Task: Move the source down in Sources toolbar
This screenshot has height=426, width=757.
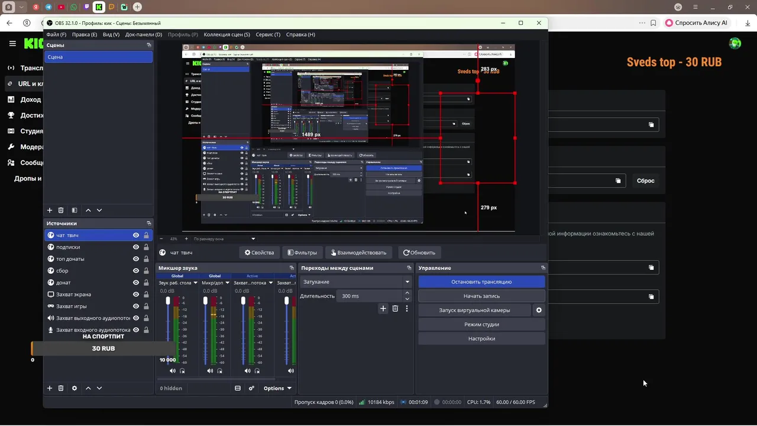Action: click(99, 388)
